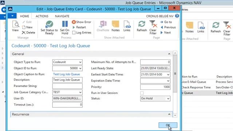This screenshot has height=131, width=233.
Task: Click in the Timeout (sec.) field
Action: [x=67, y=105]
